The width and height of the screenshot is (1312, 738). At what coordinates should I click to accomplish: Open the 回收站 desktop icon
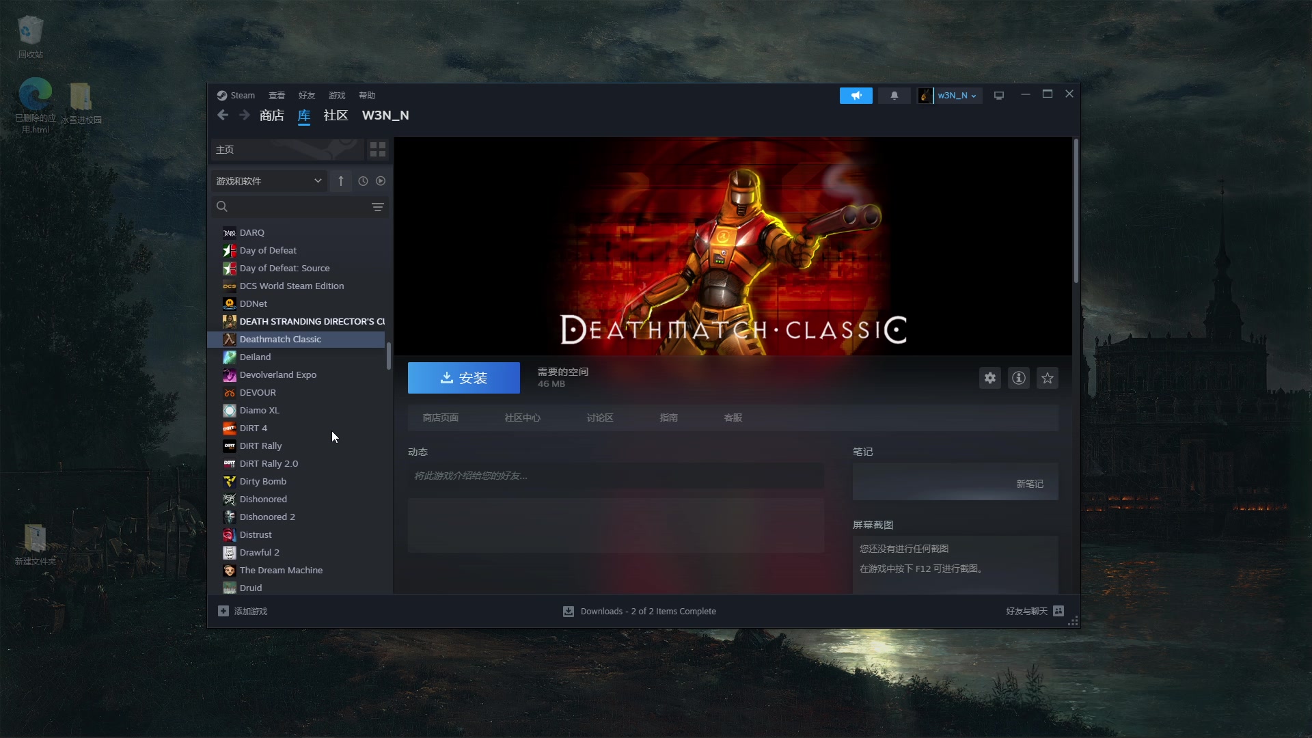tap(30, 38)
